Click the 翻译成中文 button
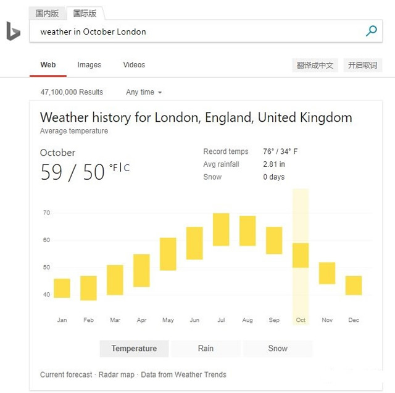The image size is (395, 393). coord(315,65)
